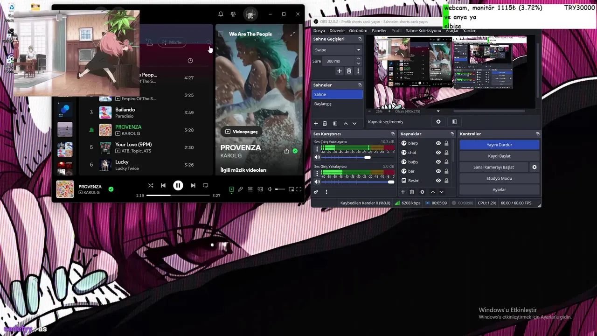Add a new source in Kaynaklar
Viewport: 597px width, 336px height.
coord(403,192)
